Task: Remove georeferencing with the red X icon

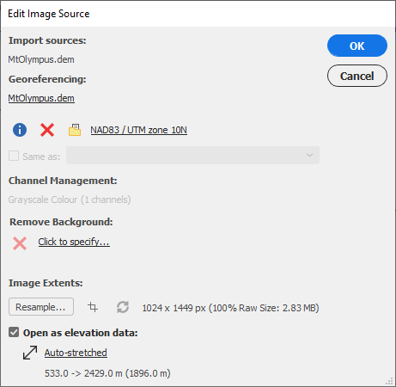Action: pos(47,130)
